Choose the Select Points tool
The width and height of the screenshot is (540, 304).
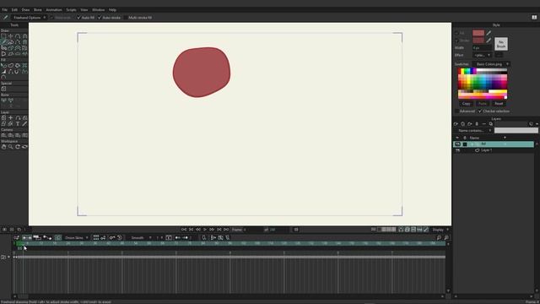[x=3, y=36]
